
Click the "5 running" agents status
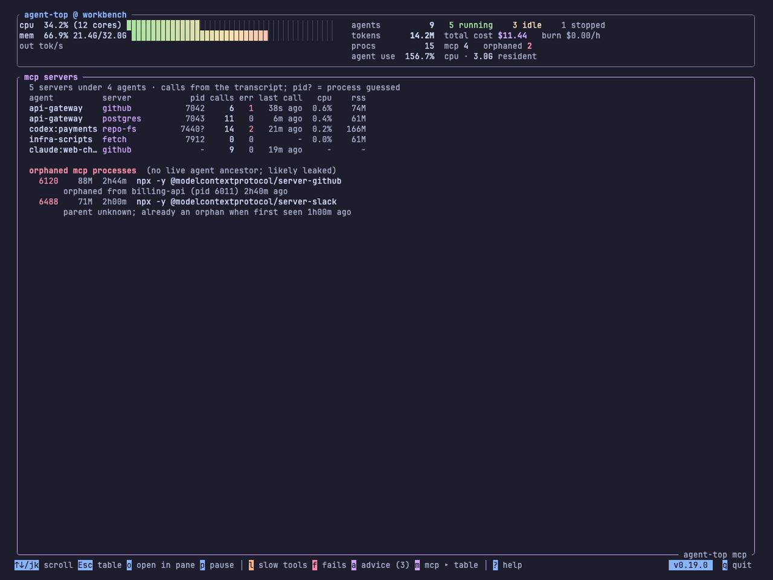(471, 25)
